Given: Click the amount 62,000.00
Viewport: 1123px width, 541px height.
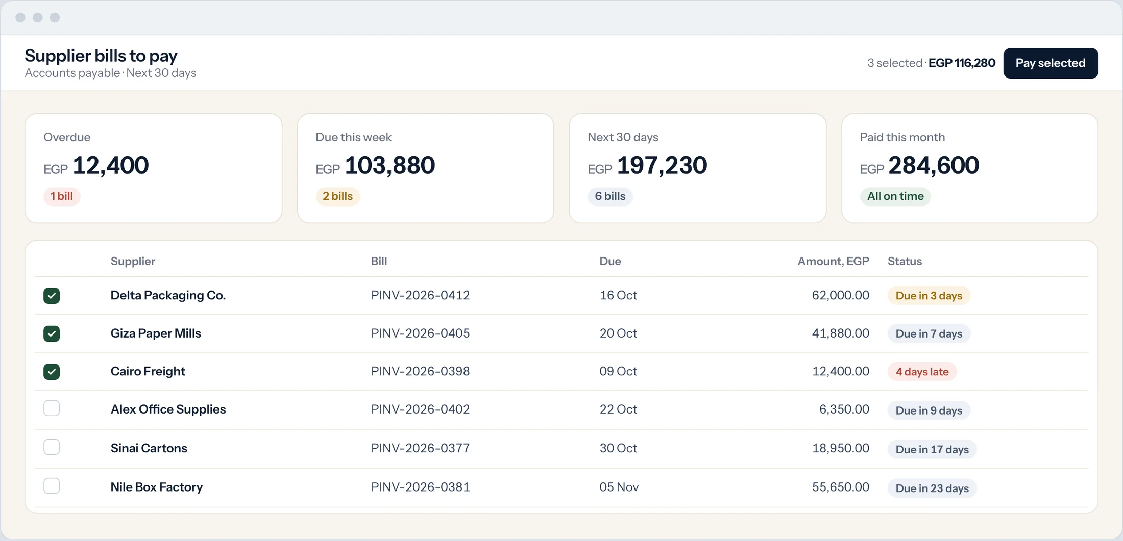Looking at the screenshot, I should tap(840, 295).
